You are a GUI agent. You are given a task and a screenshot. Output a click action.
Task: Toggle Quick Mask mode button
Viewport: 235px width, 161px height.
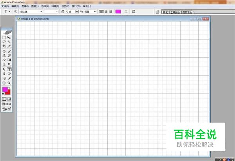(x=9, y=99)
